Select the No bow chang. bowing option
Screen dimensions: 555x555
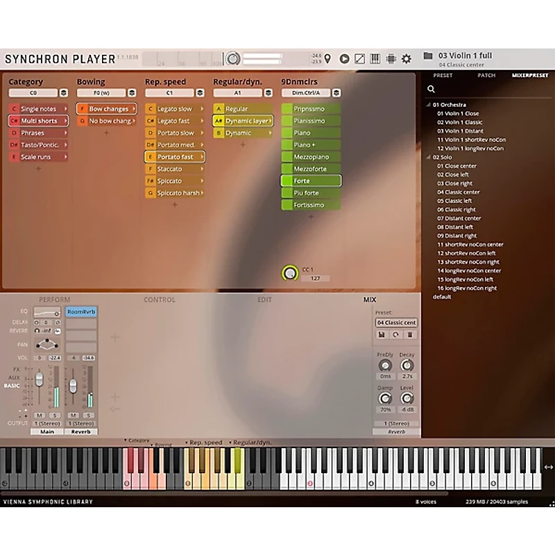coord(107,121)
